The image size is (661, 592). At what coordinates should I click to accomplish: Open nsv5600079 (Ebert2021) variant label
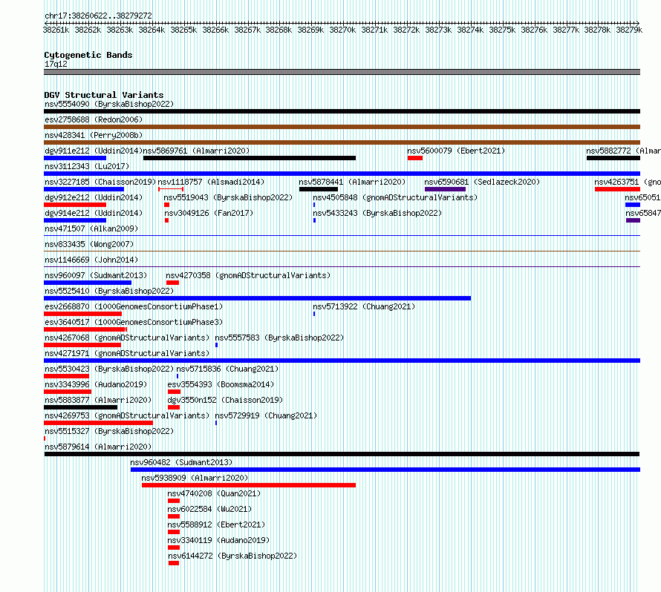[456, 151]
